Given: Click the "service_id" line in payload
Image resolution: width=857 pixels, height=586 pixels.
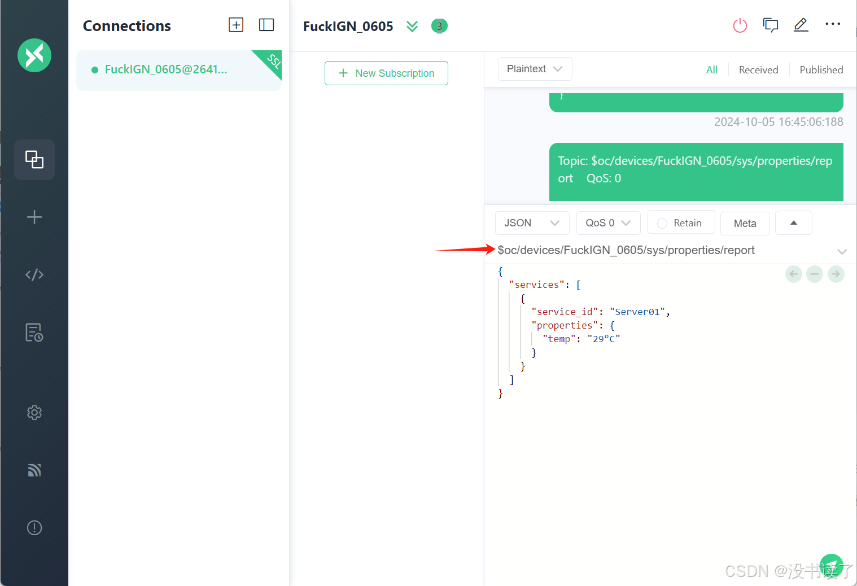Looking at the screenshot, I should tap(601, 312).
